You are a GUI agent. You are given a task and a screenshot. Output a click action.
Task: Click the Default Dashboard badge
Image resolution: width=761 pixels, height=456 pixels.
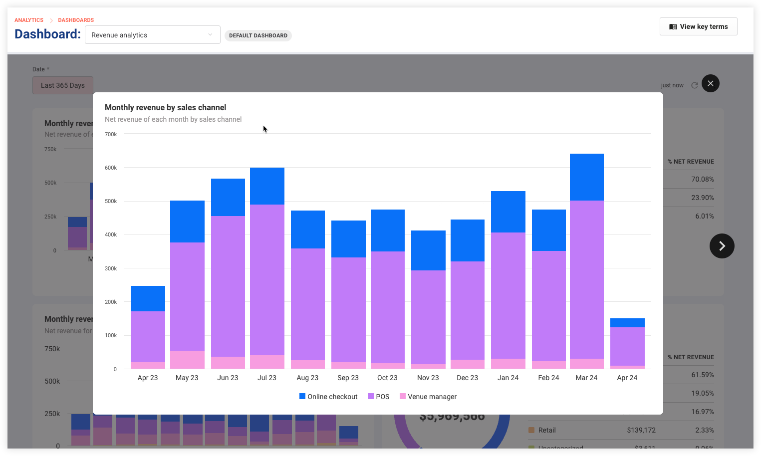258,35
